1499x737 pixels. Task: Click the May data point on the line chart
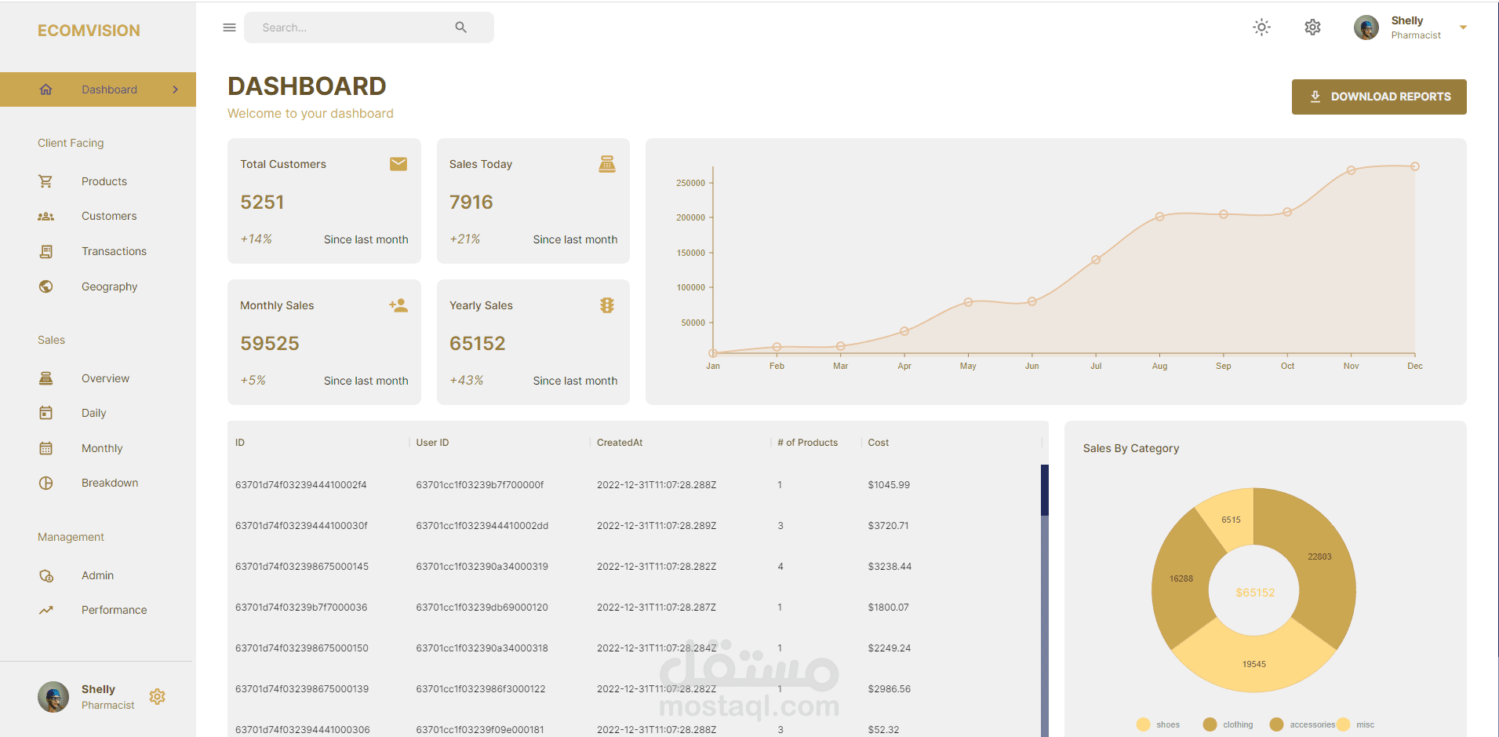(968, 302)
